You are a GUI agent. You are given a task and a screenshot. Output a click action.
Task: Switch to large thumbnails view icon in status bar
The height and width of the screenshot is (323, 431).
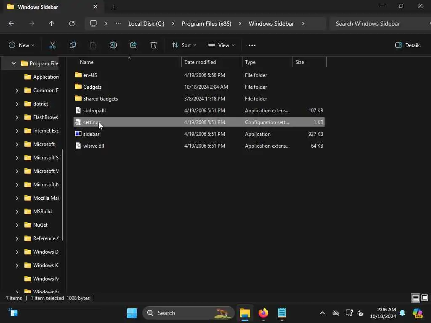point(425,298)
